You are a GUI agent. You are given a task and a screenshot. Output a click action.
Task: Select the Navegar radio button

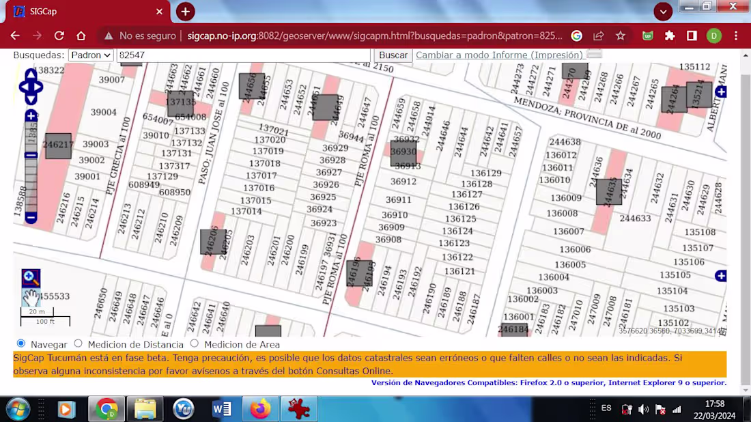pyautogui.click(x=21, y=343)
